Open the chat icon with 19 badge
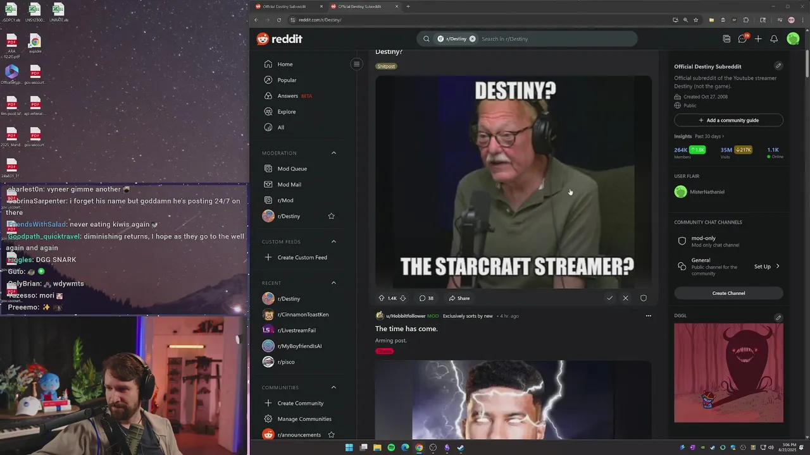This screenshot has width=810, height=455. coord(743,39)
